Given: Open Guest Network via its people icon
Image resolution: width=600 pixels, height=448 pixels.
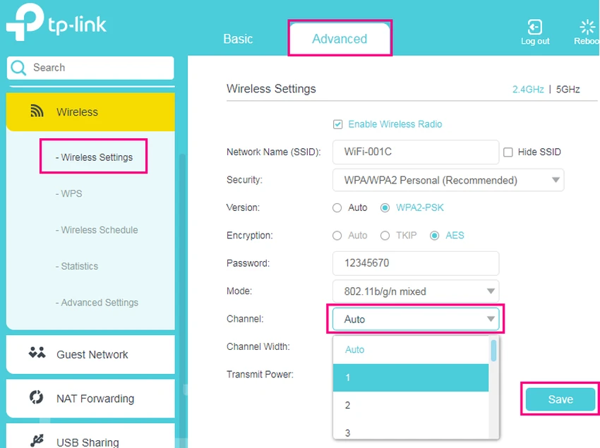Looking at the screenshot, I should pos(37,353).
